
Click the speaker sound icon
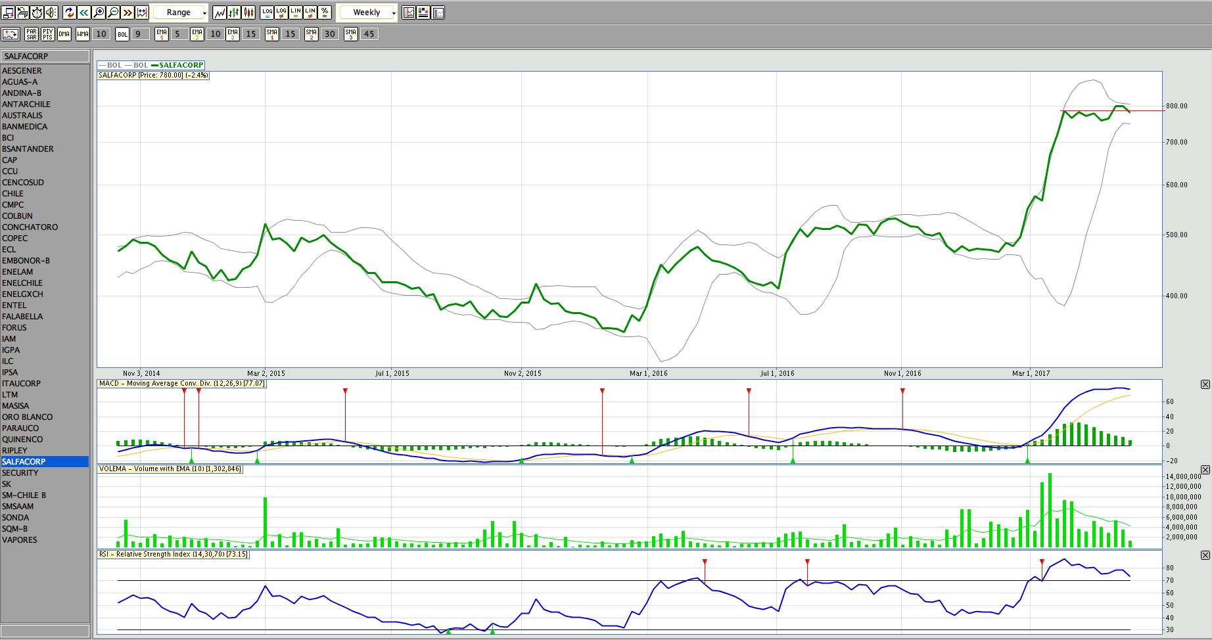coord(51,12)
